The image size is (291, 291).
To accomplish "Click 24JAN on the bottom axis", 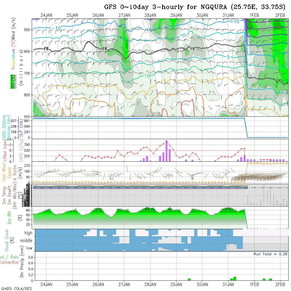I will pos(46,284).
